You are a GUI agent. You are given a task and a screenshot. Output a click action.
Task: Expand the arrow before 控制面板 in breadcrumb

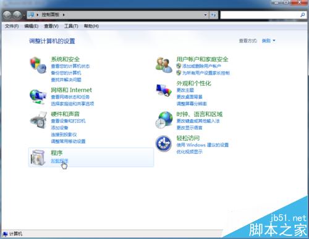(x=38, y=15)
